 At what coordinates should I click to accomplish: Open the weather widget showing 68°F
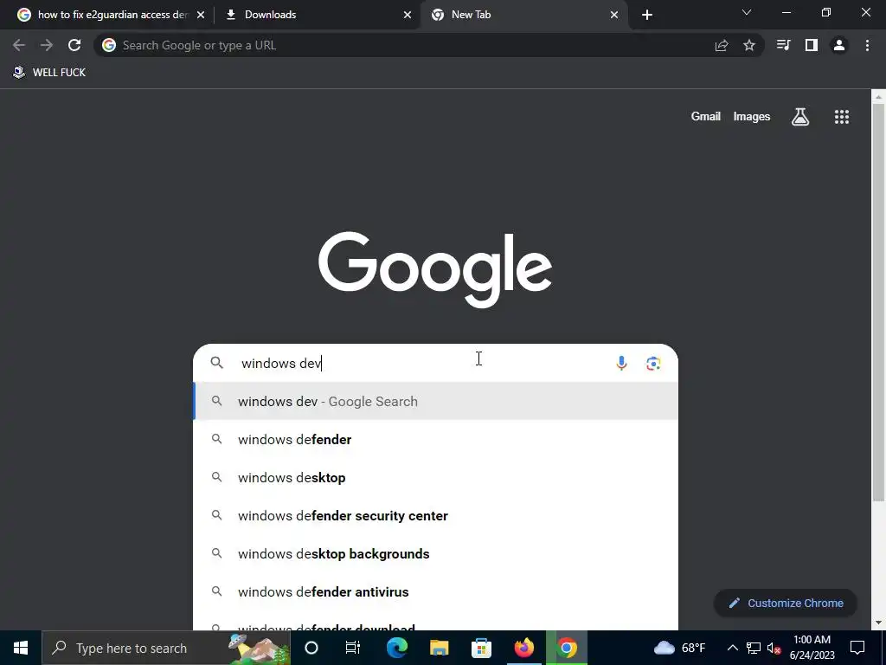click(680, 648)
